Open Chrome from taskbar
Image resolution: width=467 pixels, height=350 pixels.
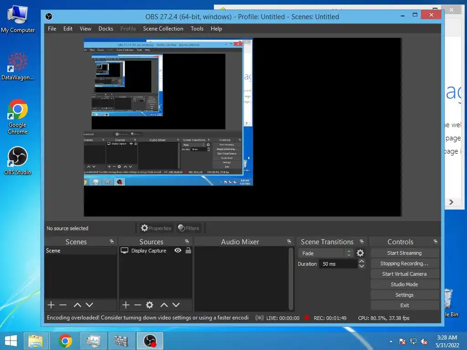65,341
